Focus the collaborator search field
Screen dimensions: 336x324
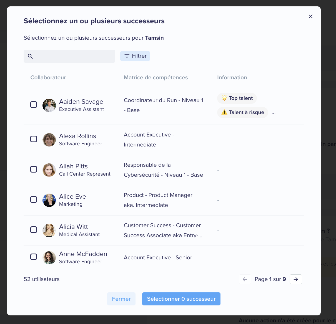point(69,56)
